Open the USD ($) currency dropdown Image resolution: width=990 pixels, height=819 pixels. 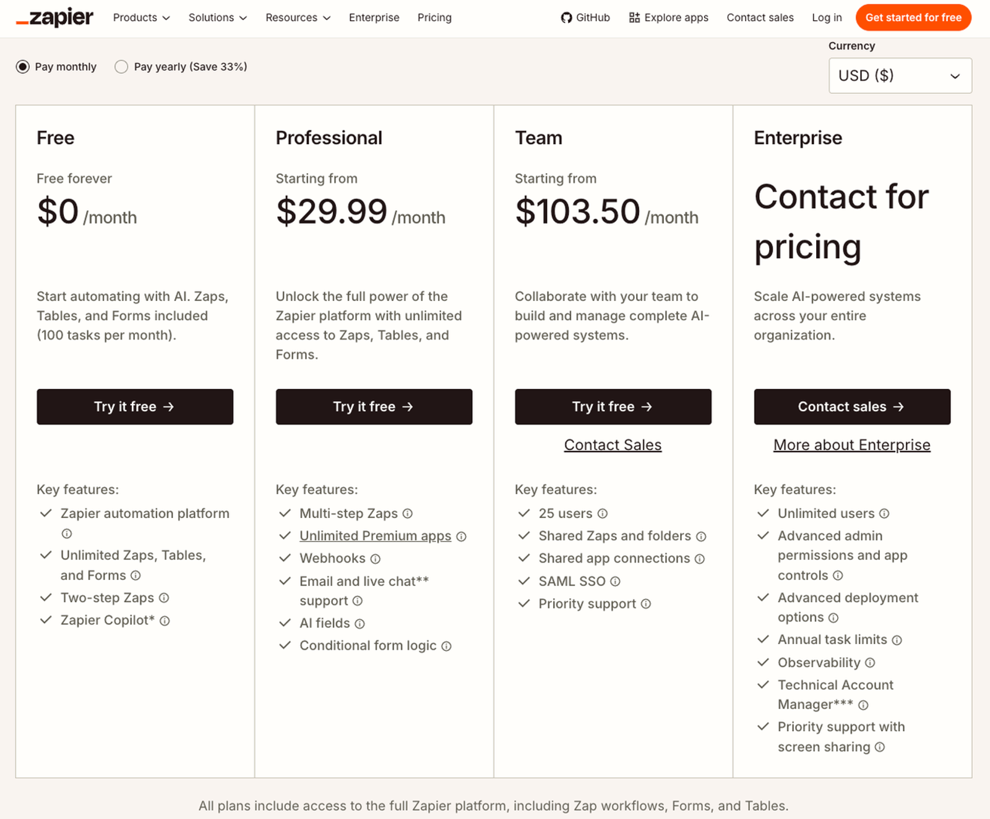pyautogui.click(x=900, y=75)
